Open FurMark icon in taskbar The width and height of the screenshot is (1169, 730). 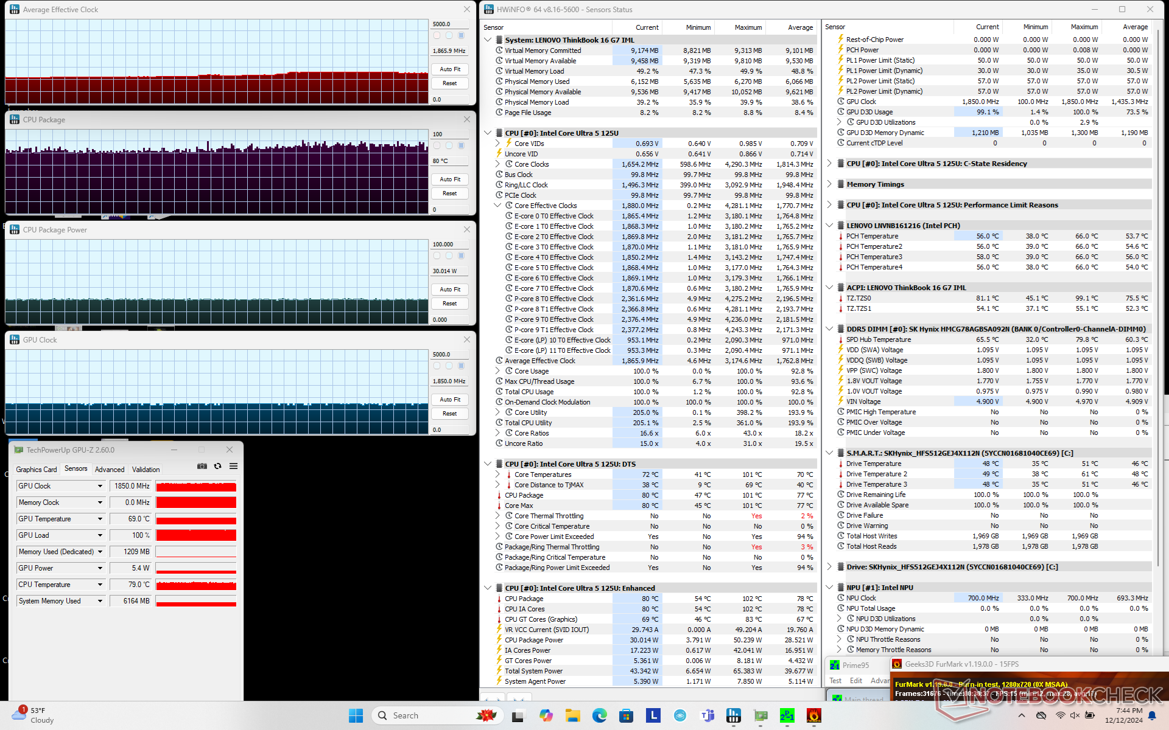(x=813, y=715)
